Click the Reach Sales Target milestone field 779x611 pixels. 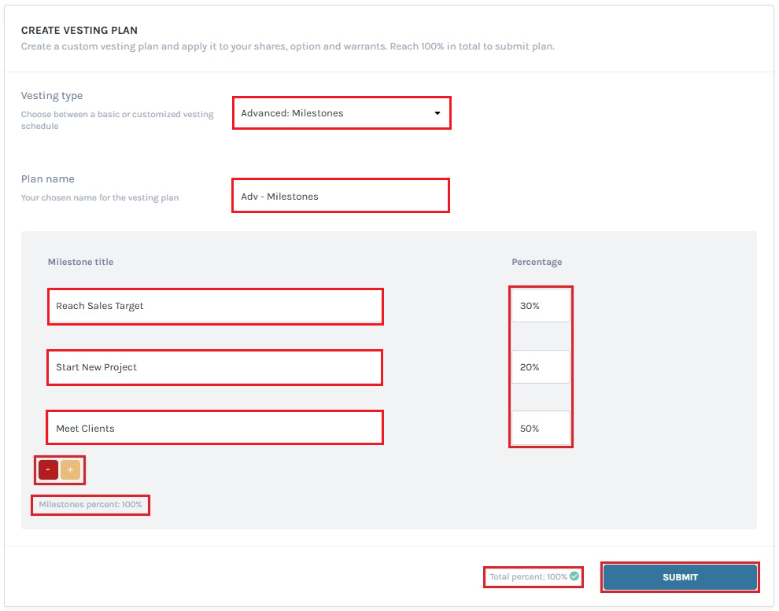[x=215, y=307]
